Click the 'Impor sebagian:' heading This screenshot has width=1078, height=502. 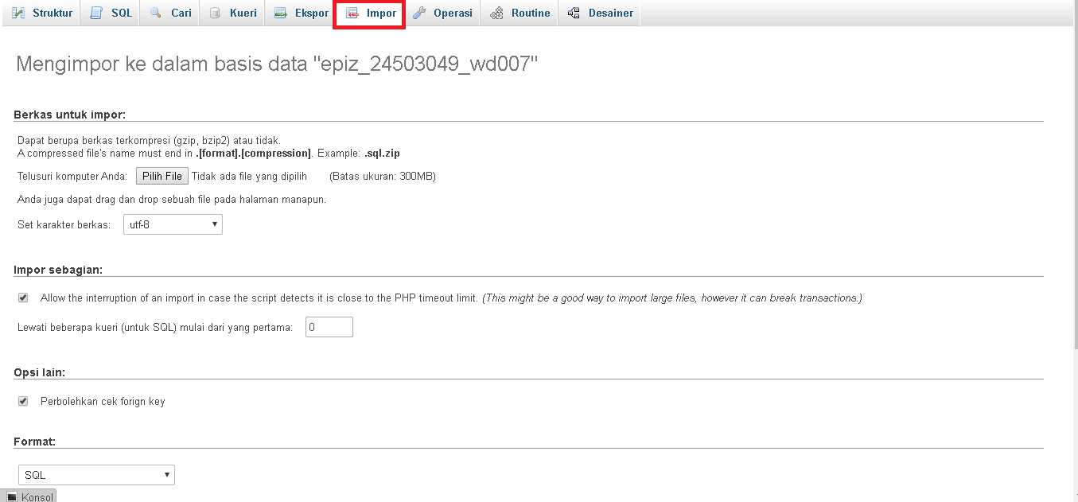pos(58,270)
